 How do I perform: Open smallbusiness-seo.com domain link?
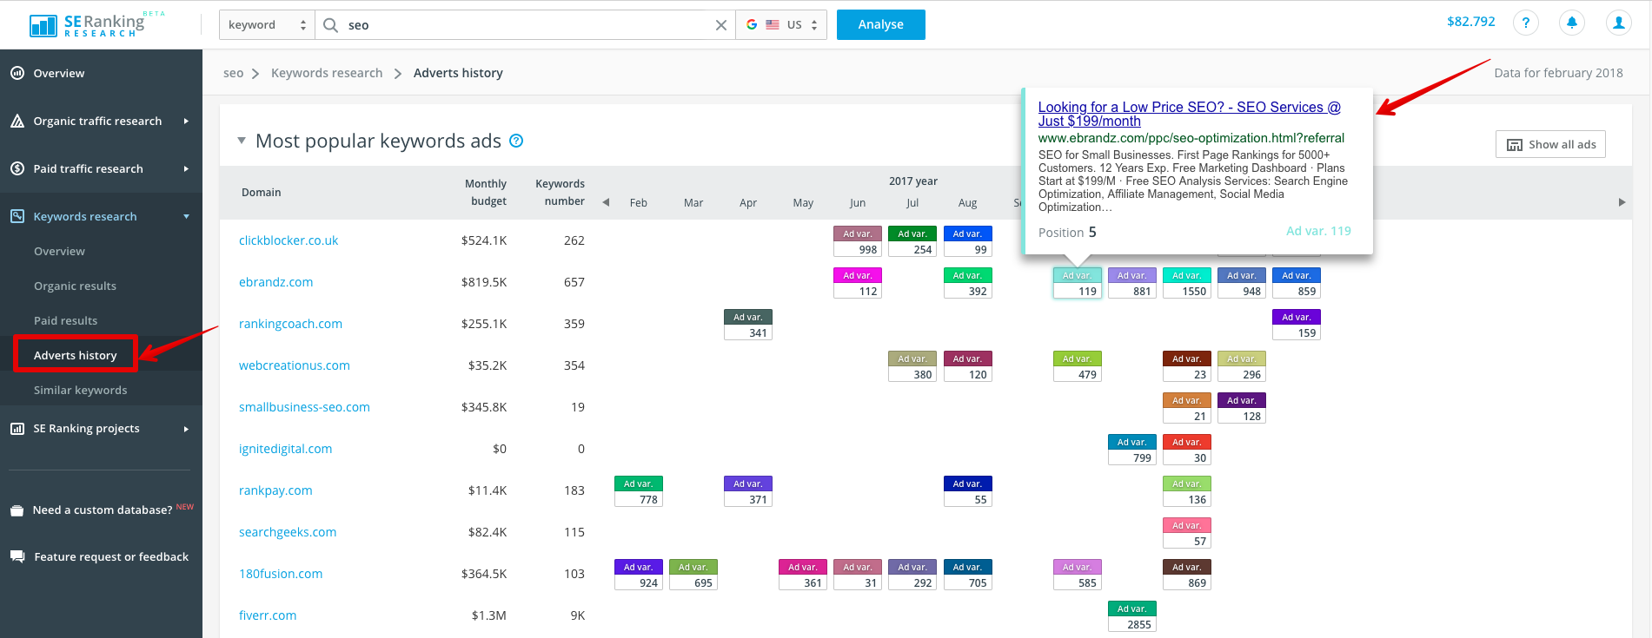(x=304, y=407)
